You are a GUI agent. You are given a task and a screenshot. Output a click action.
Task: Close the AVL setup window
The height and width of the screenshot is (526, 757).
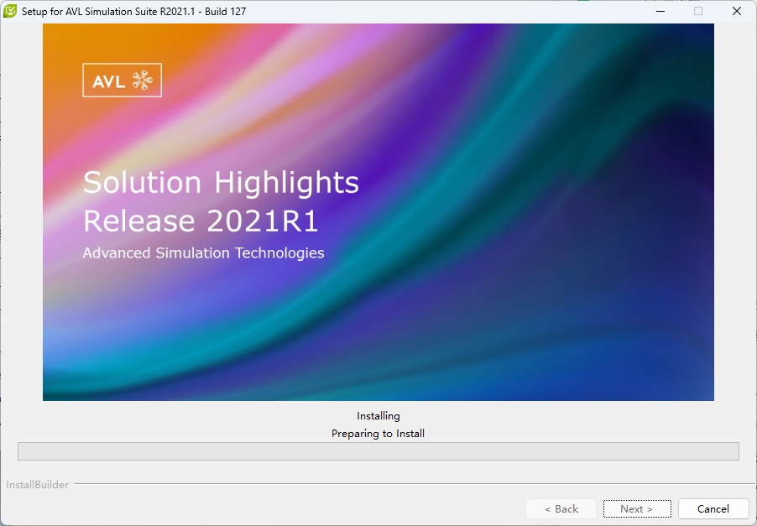[736, 12]
